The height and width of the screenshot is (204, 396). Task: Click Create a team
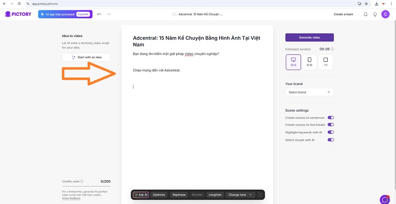pyautogui.click(x=343, y=14)
